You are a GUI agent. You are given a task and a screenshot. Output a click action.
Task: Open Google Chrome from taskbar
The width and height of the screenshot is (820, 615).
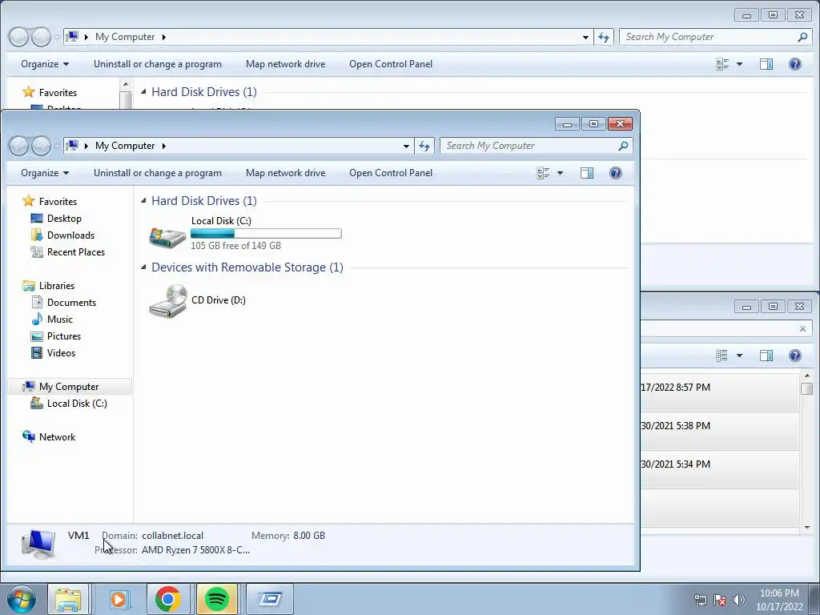[x=167, y=599]
